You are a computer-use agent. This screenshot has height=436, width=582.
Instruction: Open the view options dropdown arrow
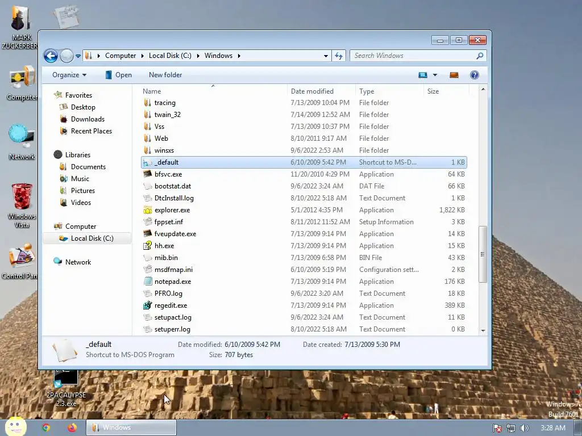(435, 75)
